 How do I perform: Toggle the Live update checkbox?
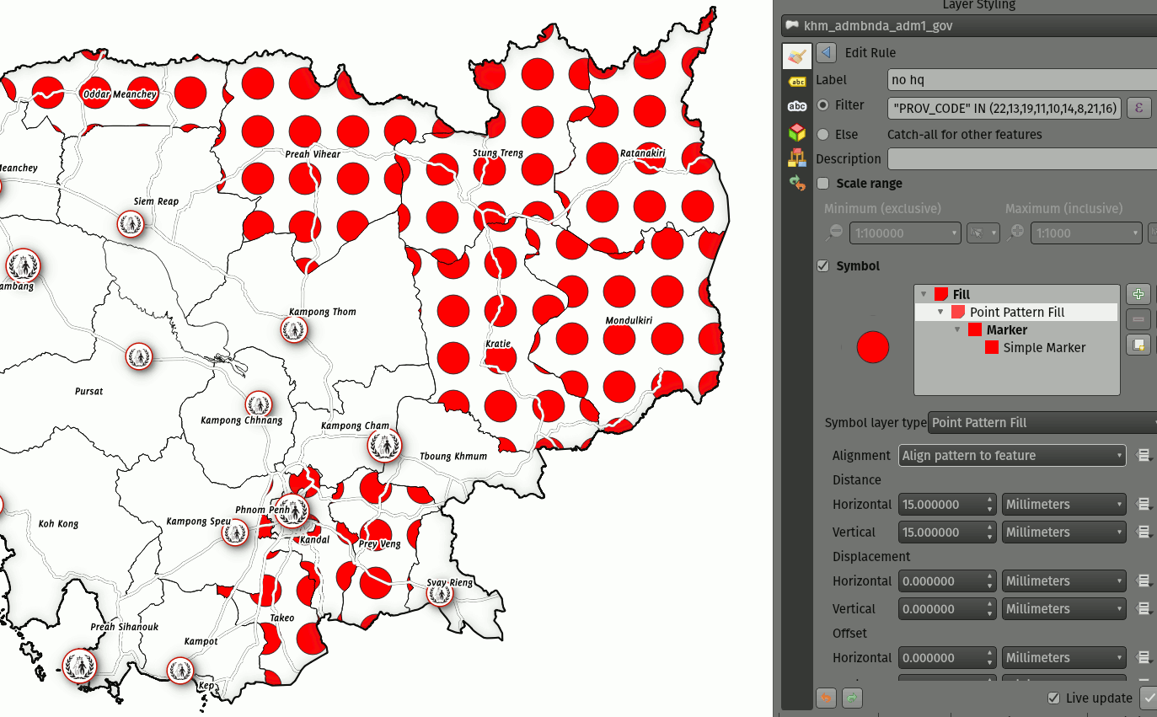1053,698
